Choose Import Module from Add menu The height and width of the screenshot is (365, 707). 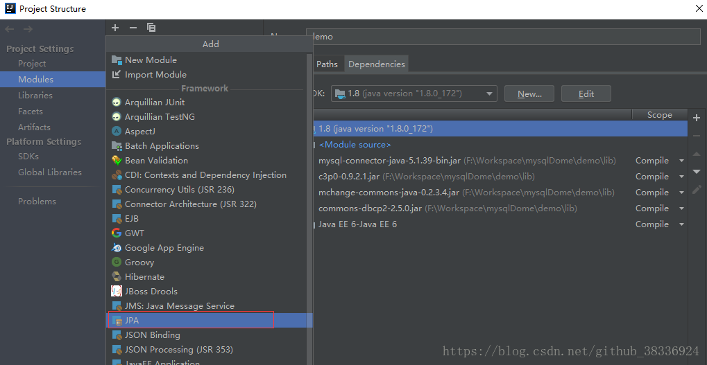coord(206,74)
